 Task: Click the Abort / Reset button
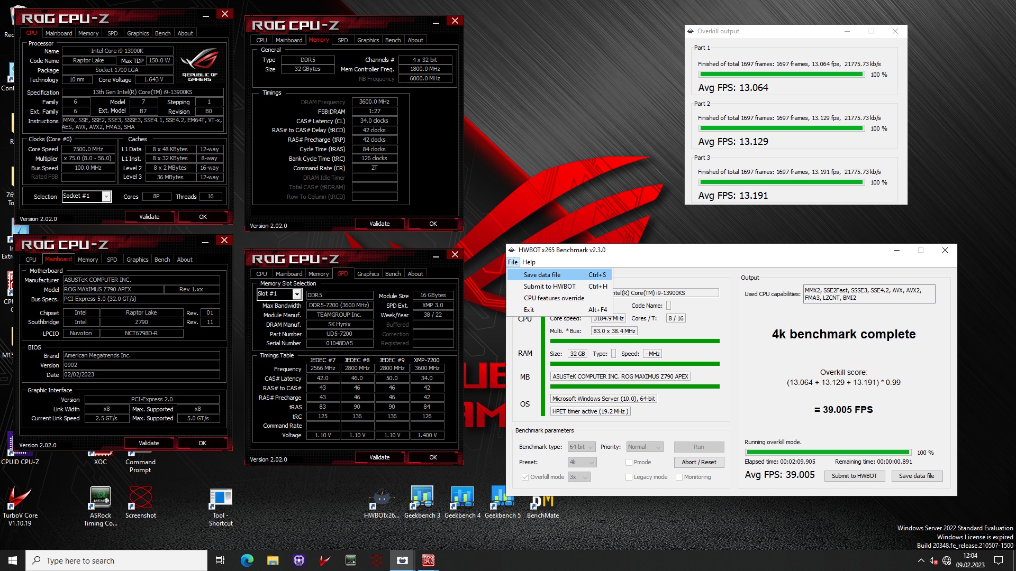point(699,462)
